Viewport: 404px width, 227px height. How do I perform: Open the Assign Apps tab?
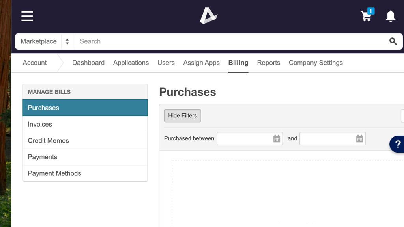[202, 63]
